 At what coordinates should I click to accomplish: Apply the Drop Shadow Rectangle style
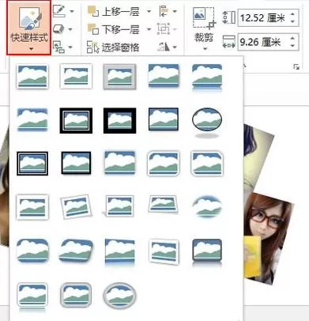[x=164, y=76]
